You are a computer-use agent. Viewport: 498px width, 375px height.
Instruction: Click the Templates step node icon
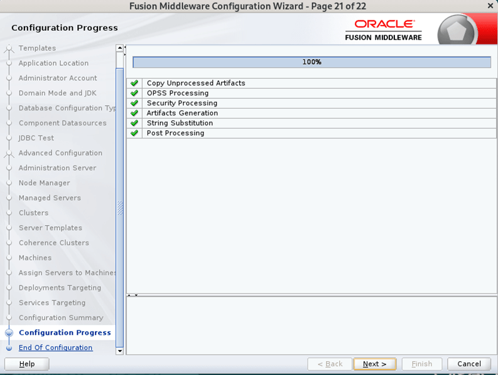click(9, 48)
